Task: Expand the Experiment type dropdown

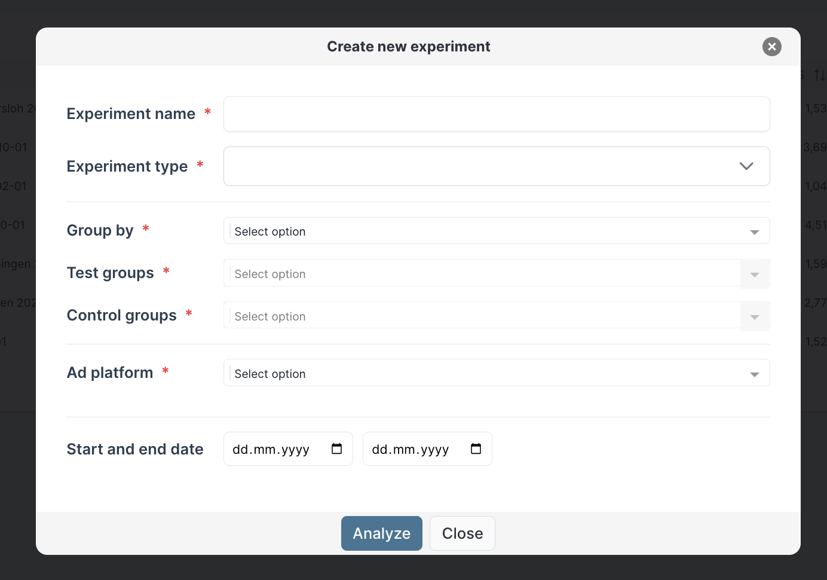Action: click(x=497, y=166)
